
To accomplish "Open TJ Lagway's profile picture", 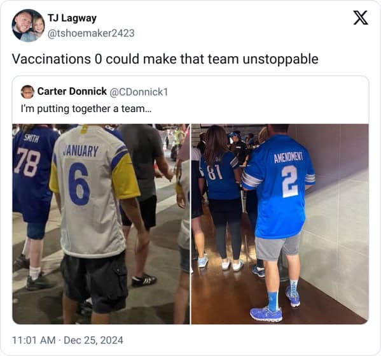I will coord(28,25).
